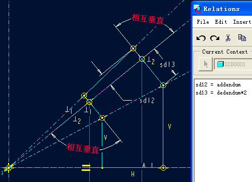Click the cyan S2D0001 cube icon
252x182 pixels.
220,64
